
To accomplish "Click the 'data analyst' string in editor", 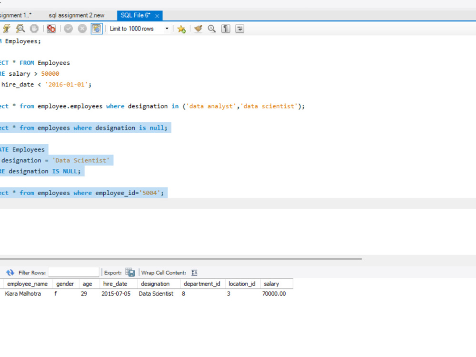I will coord(211,106).
